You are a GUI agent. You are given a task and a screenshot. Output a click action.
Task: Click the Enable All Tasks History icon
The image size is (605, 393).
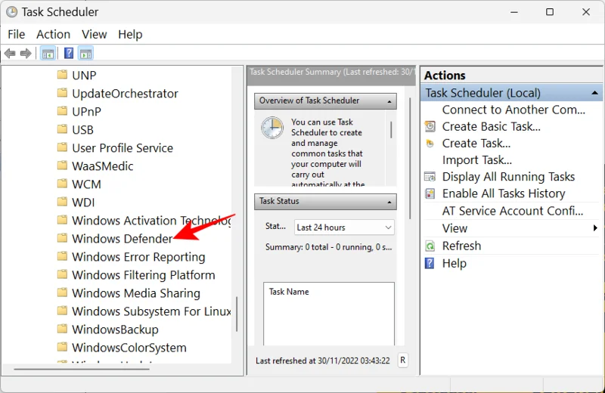point(430,193)
